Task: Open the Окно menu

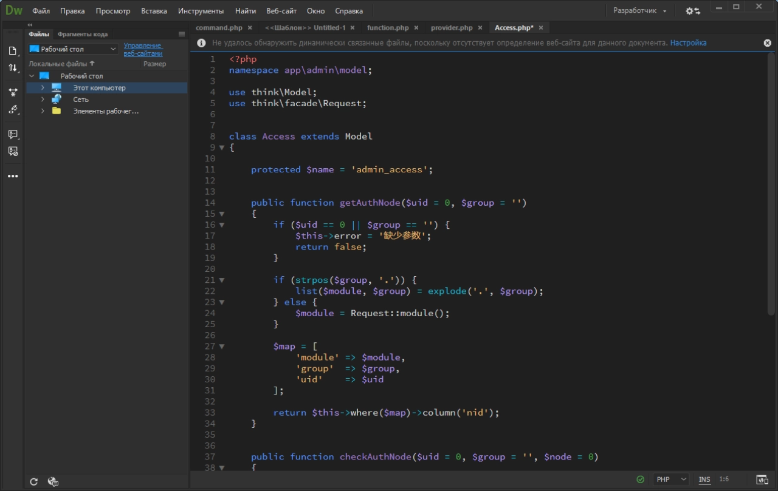Action: pyautogui.click(x=315, y=11)
